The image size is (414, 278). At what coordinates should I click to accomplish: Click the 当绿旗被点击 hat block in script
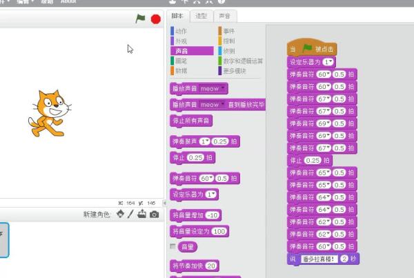[312, 48]
